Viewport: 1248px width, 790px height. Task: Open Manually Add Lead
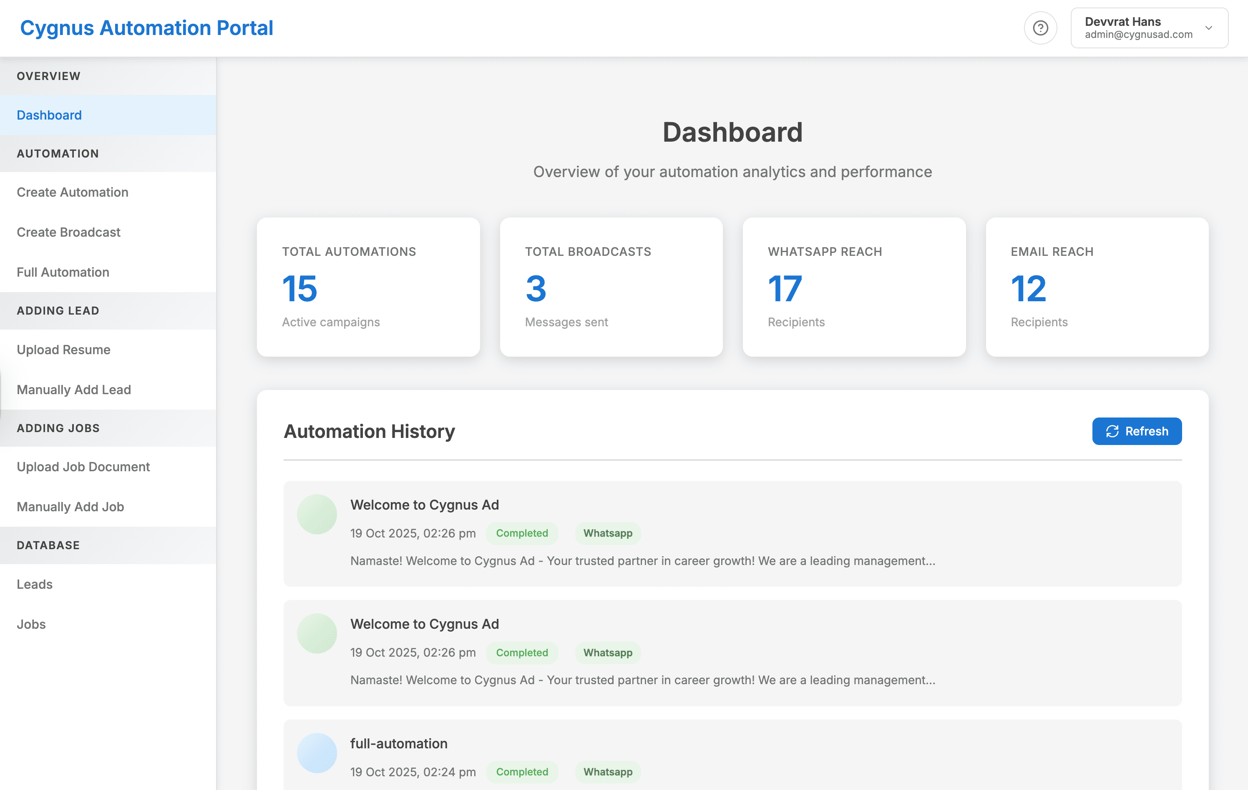click(x=73, y=389)
